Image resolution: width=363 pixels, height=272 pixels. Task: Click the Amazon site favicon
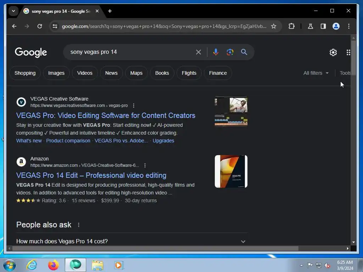21,162
